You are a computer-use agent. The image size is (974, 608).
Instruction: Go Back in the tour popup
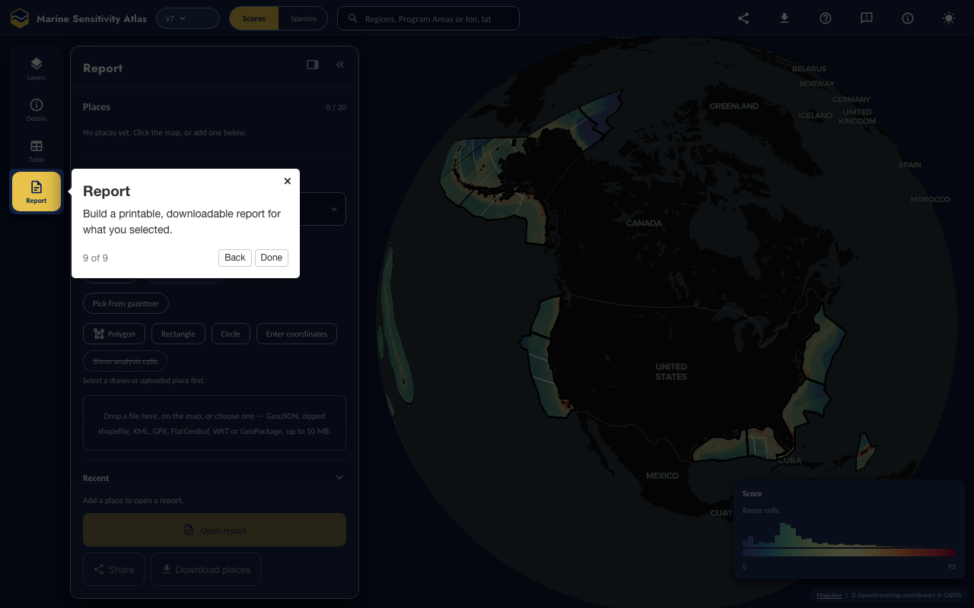(x=235, y=258)
